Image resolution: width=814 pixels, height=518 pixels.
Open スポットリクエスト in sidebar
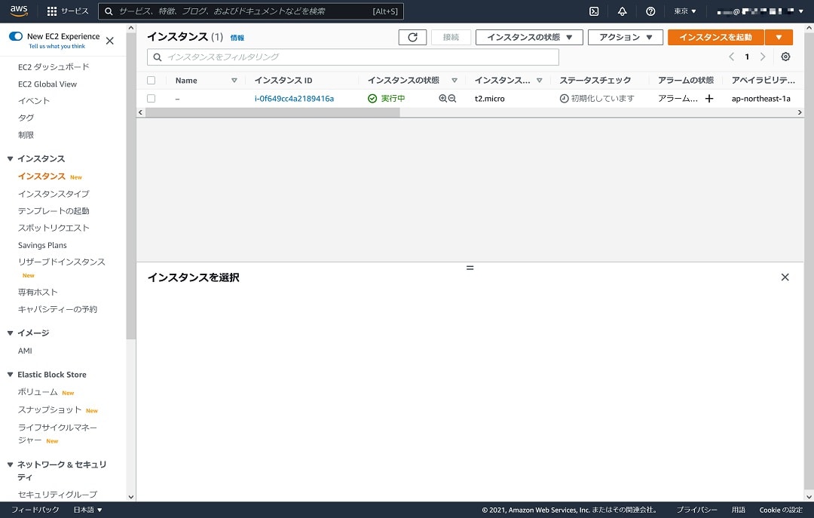click(x=54, y=228)
